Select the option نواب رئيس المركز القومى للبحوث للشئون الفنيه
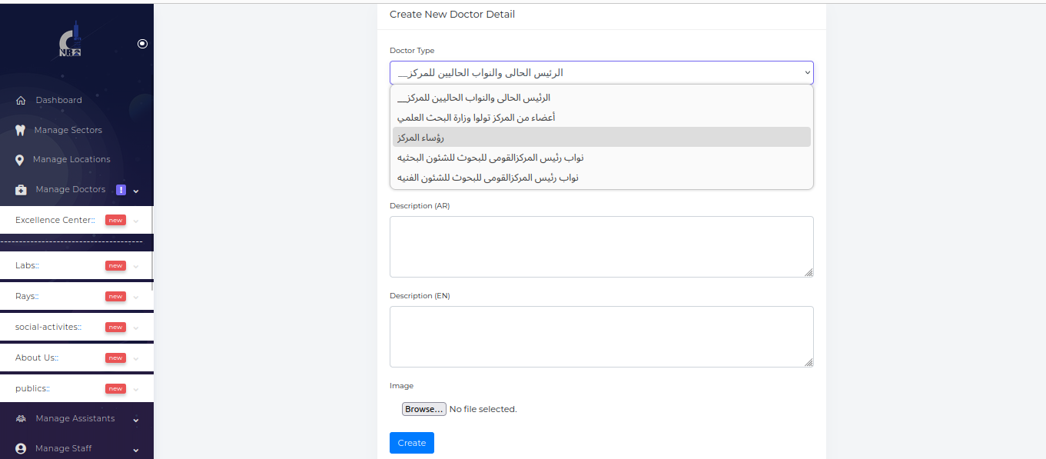 tap(601, 178)
